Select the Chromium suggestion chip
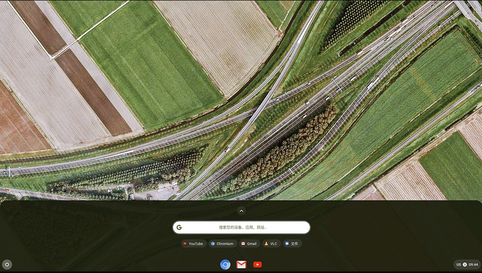Image resolution: width=482 pixels, height=273 pixels. click(222, 244)
